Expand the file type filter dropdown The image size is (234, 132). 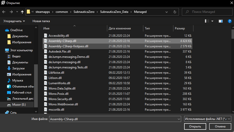click(207, 119)
